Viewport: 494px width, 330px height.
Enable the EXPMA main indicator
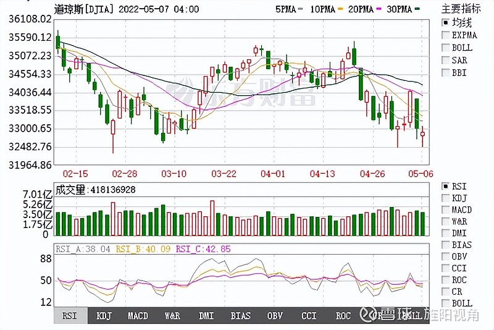[x=445, y=35]
